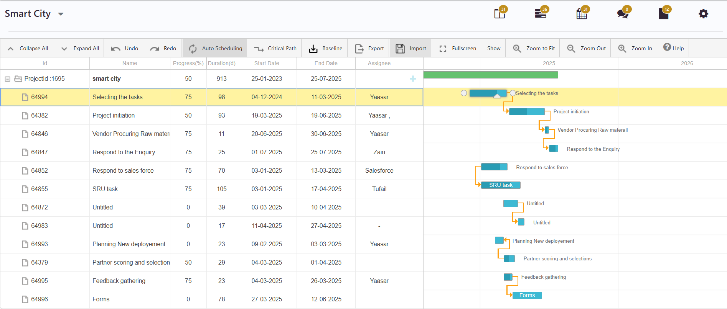
Task: Click the Assignee column header
Action: tap(379, 63)
